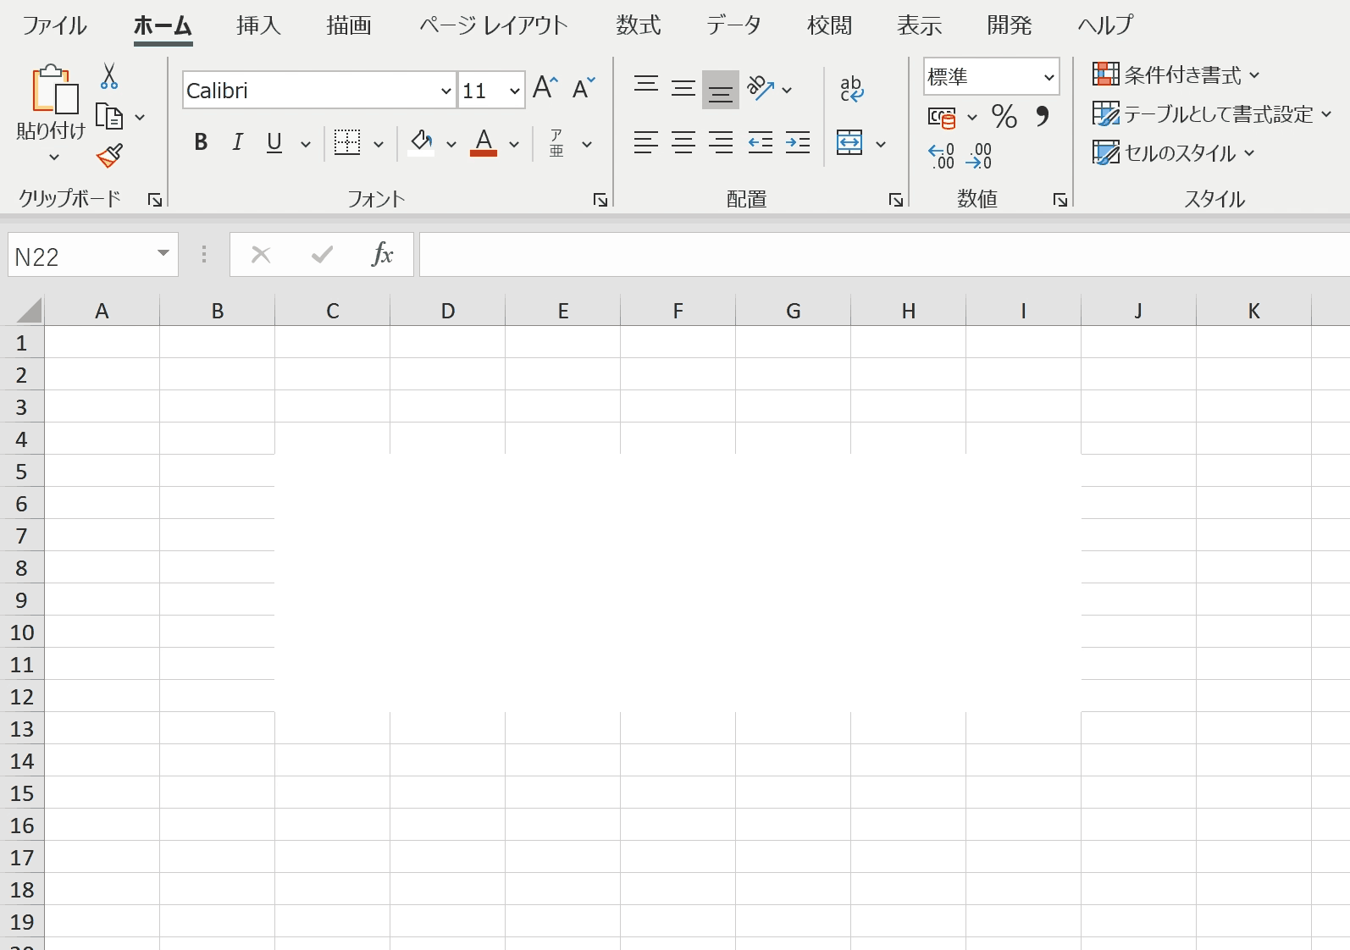Screen dimensions: 1350x950
Task: Click the Center horizontal alignment icon
Action: 683,142
